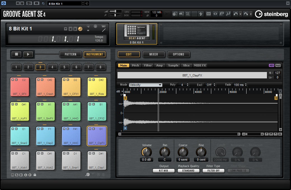
Task: Open the preset name field dropdown
Action: click(x=83, y=4)
